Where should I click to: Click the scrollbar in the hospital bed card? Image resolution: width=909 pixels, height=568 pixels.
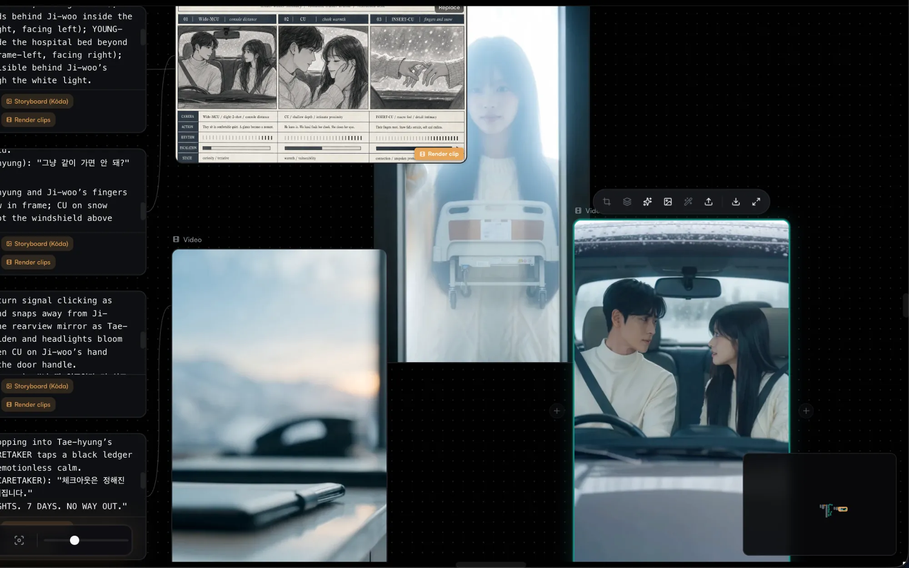143,37
